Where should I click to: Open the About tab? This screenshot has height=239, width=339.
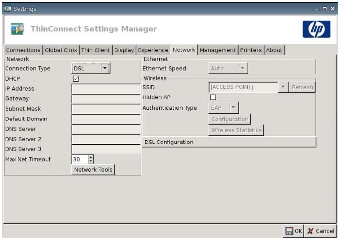[x=274, y=50]
